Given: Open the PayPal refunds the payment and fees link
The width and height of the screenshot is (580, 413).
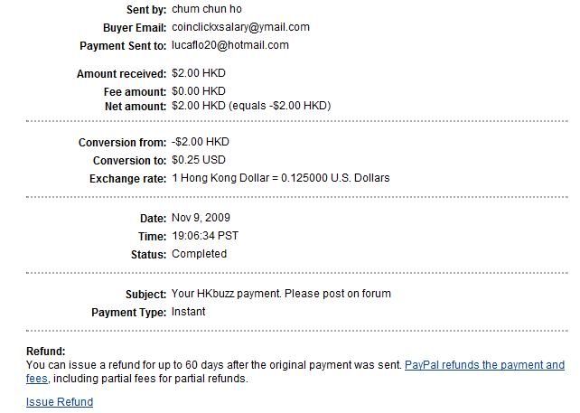Looking at the screenshot, I should click(x=484, y=365).
